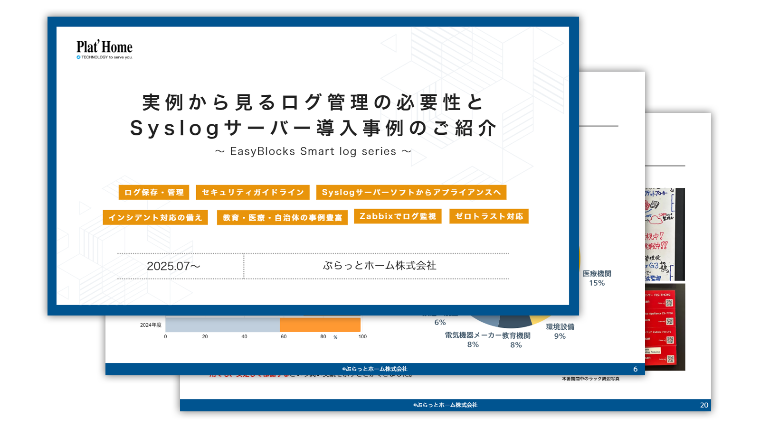This screenshot has width=760, height=427.
Task: Click the ©ぷらっとホーム株式会社 footer on slide 6
Action: tap(375, 369)
